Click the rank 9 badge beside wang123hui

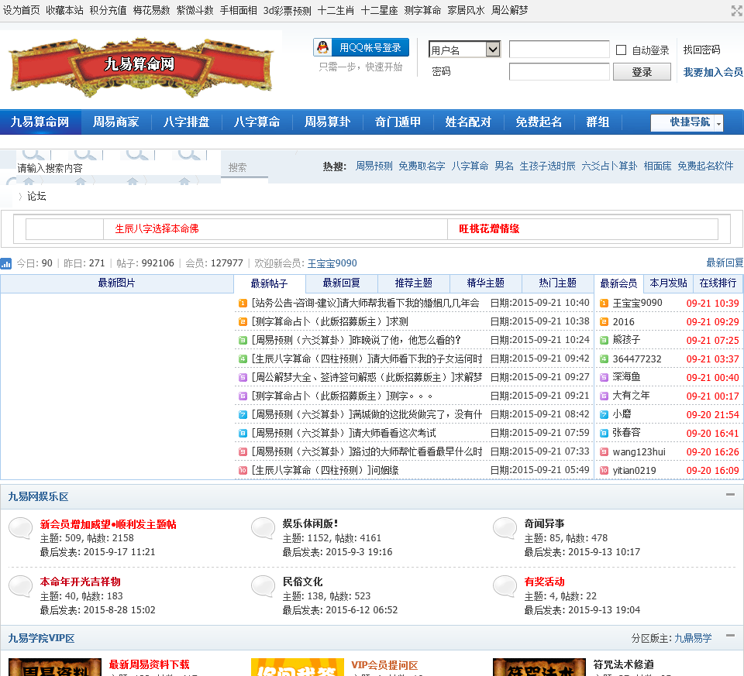(x=604, y=451)
